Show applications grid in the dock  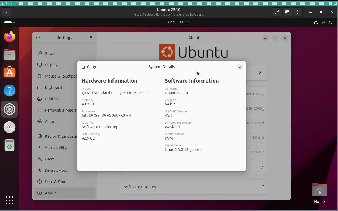tap(10, 200)
